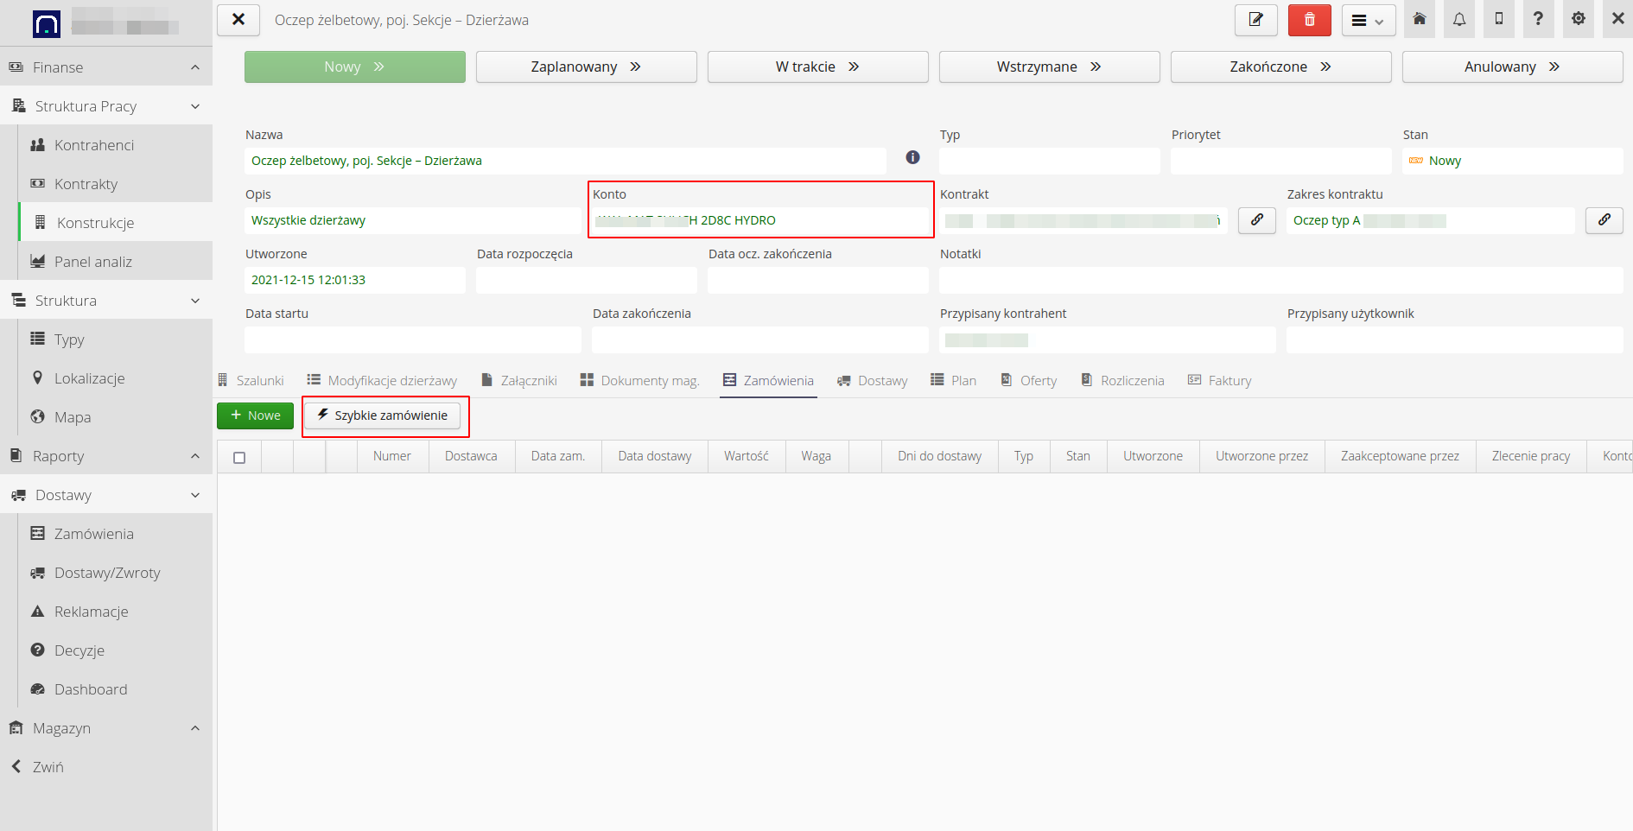The height and width of the screenshot is (831, 1633).
Task: Click the red trash delete button
Action: point(1309,20)
